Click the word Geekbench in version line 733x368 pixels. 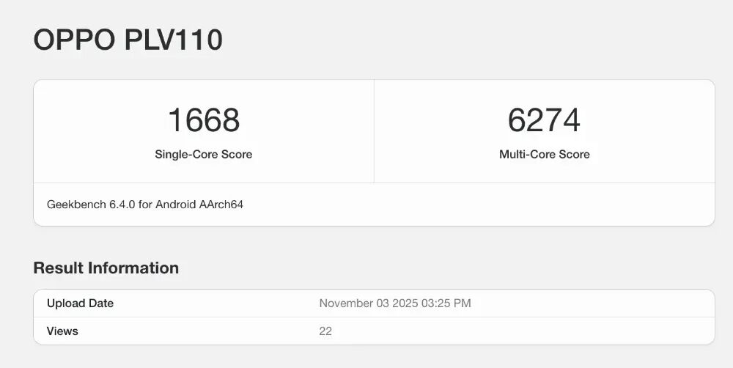click(x=76, y=205)
